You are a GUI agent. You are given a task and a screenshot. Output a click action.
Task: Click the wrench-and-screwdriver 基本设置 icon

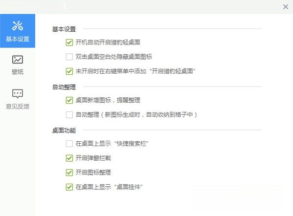[18, 25]
